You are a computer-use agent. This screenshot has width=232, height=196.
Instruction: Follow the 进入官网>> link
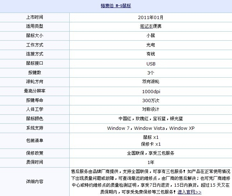pos(190,192)
